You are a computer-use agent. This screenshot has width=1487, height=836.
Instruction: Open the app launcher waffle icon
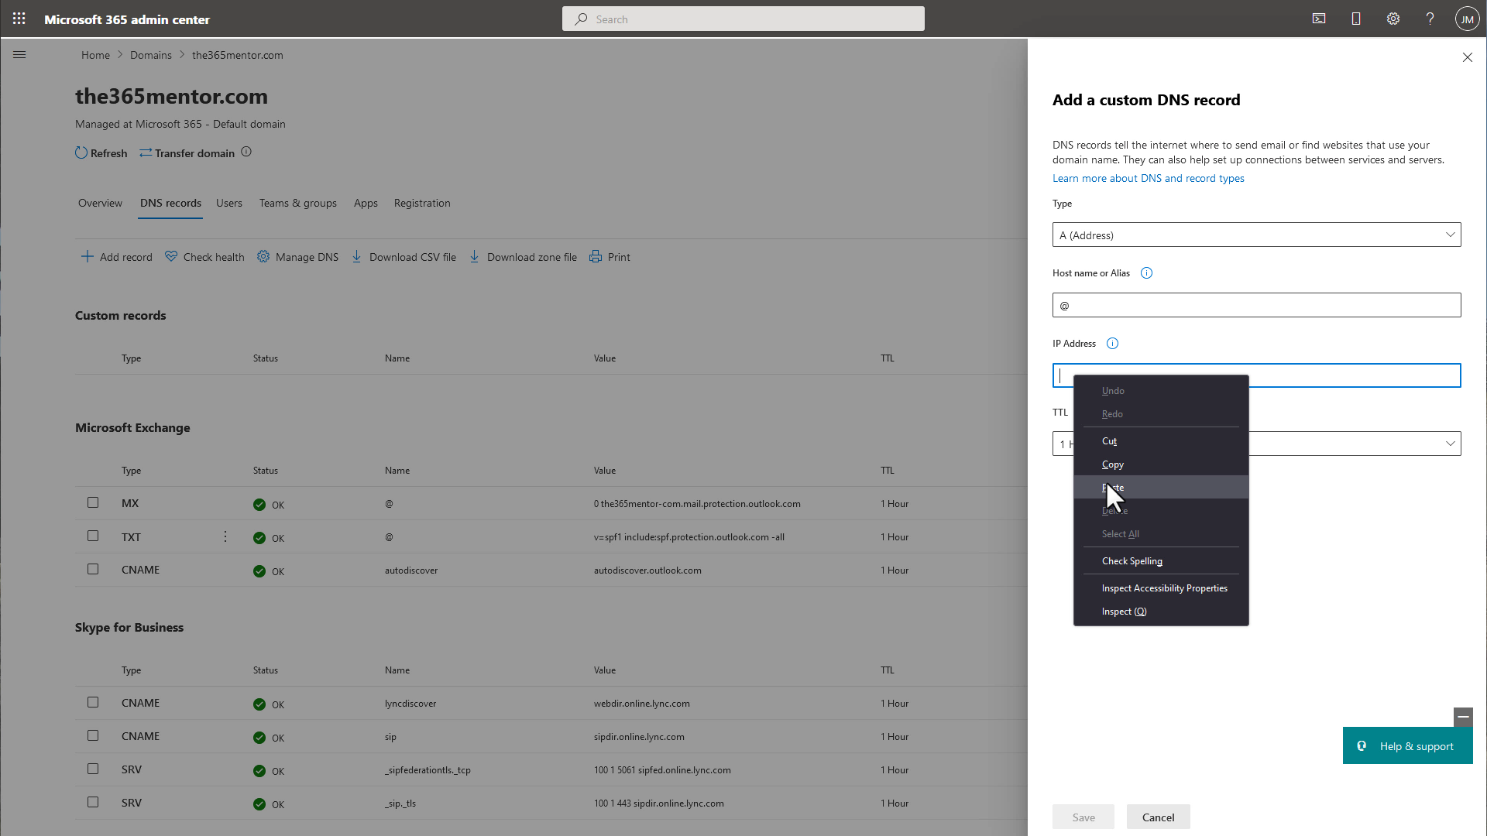[19, 19]
